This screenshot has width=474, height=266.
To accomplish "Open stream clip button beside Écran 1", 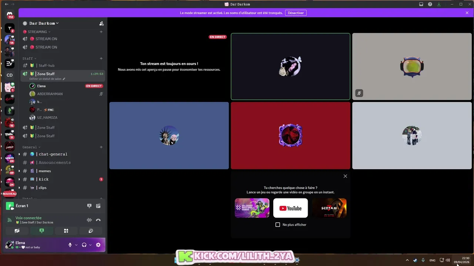I will click(98, 206).
